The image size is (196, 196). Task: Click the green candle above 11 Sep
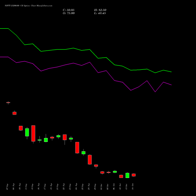click(x=27, y=132)
